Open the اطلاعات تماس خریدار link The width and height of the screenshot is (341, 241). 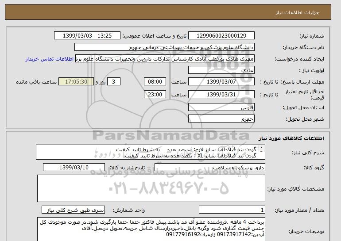click(49, 59)
